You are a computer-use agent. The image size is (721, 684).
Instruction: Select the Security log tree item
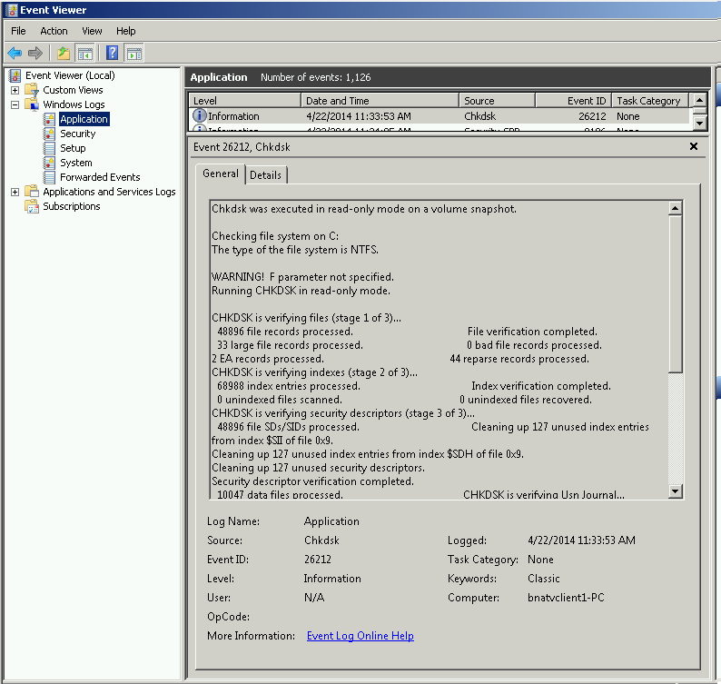[78, 134]
